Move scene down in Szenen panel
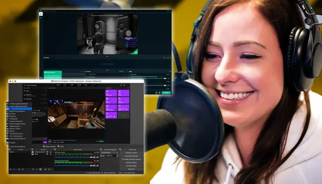This screenshot has width=322, height=184. point(23,169)
